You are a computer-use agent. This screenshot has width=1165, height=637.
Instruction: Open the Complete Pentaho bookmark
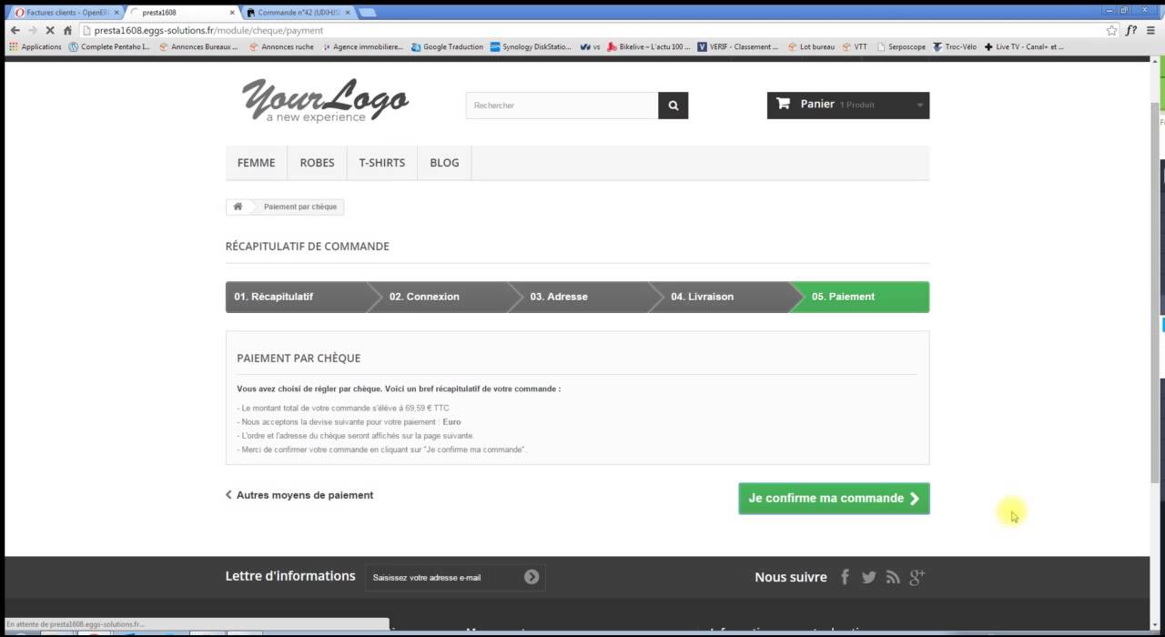tap(109, 46)
